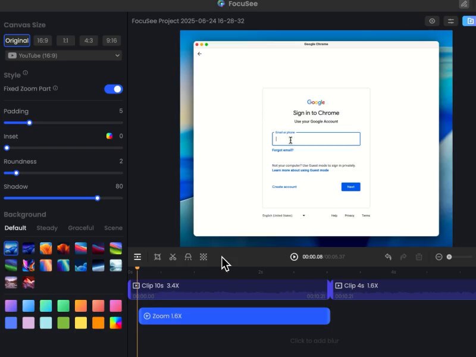Choose the 4:3 canvas size
This screenshot has height=357, width=476.
coord(89,40)
